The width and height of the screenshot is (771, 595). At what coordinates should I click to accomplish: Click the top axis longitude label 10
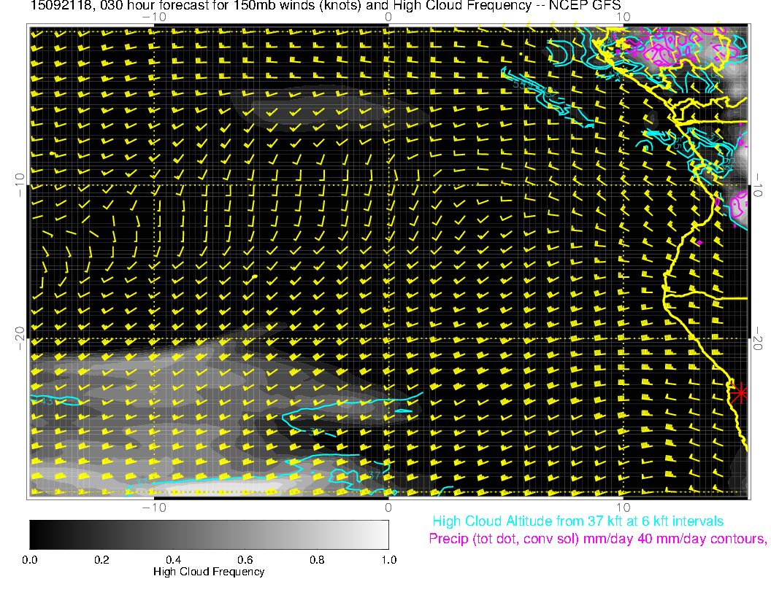coord(622,17)
